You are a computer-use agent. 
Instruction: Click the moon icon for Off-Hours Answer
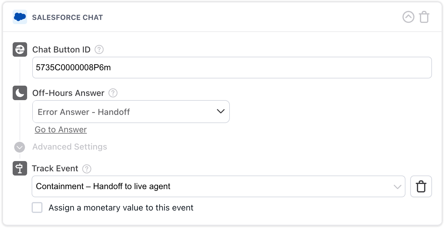tap(20, 93)
